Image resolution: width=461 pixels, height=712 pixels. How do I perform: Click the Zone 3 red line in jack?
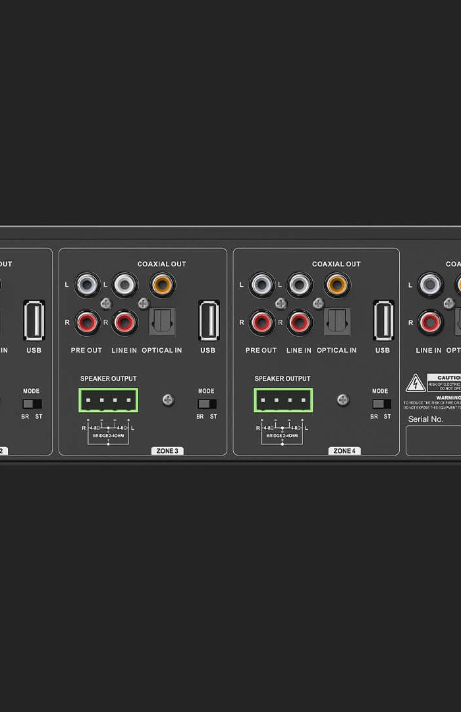(125, 322)
